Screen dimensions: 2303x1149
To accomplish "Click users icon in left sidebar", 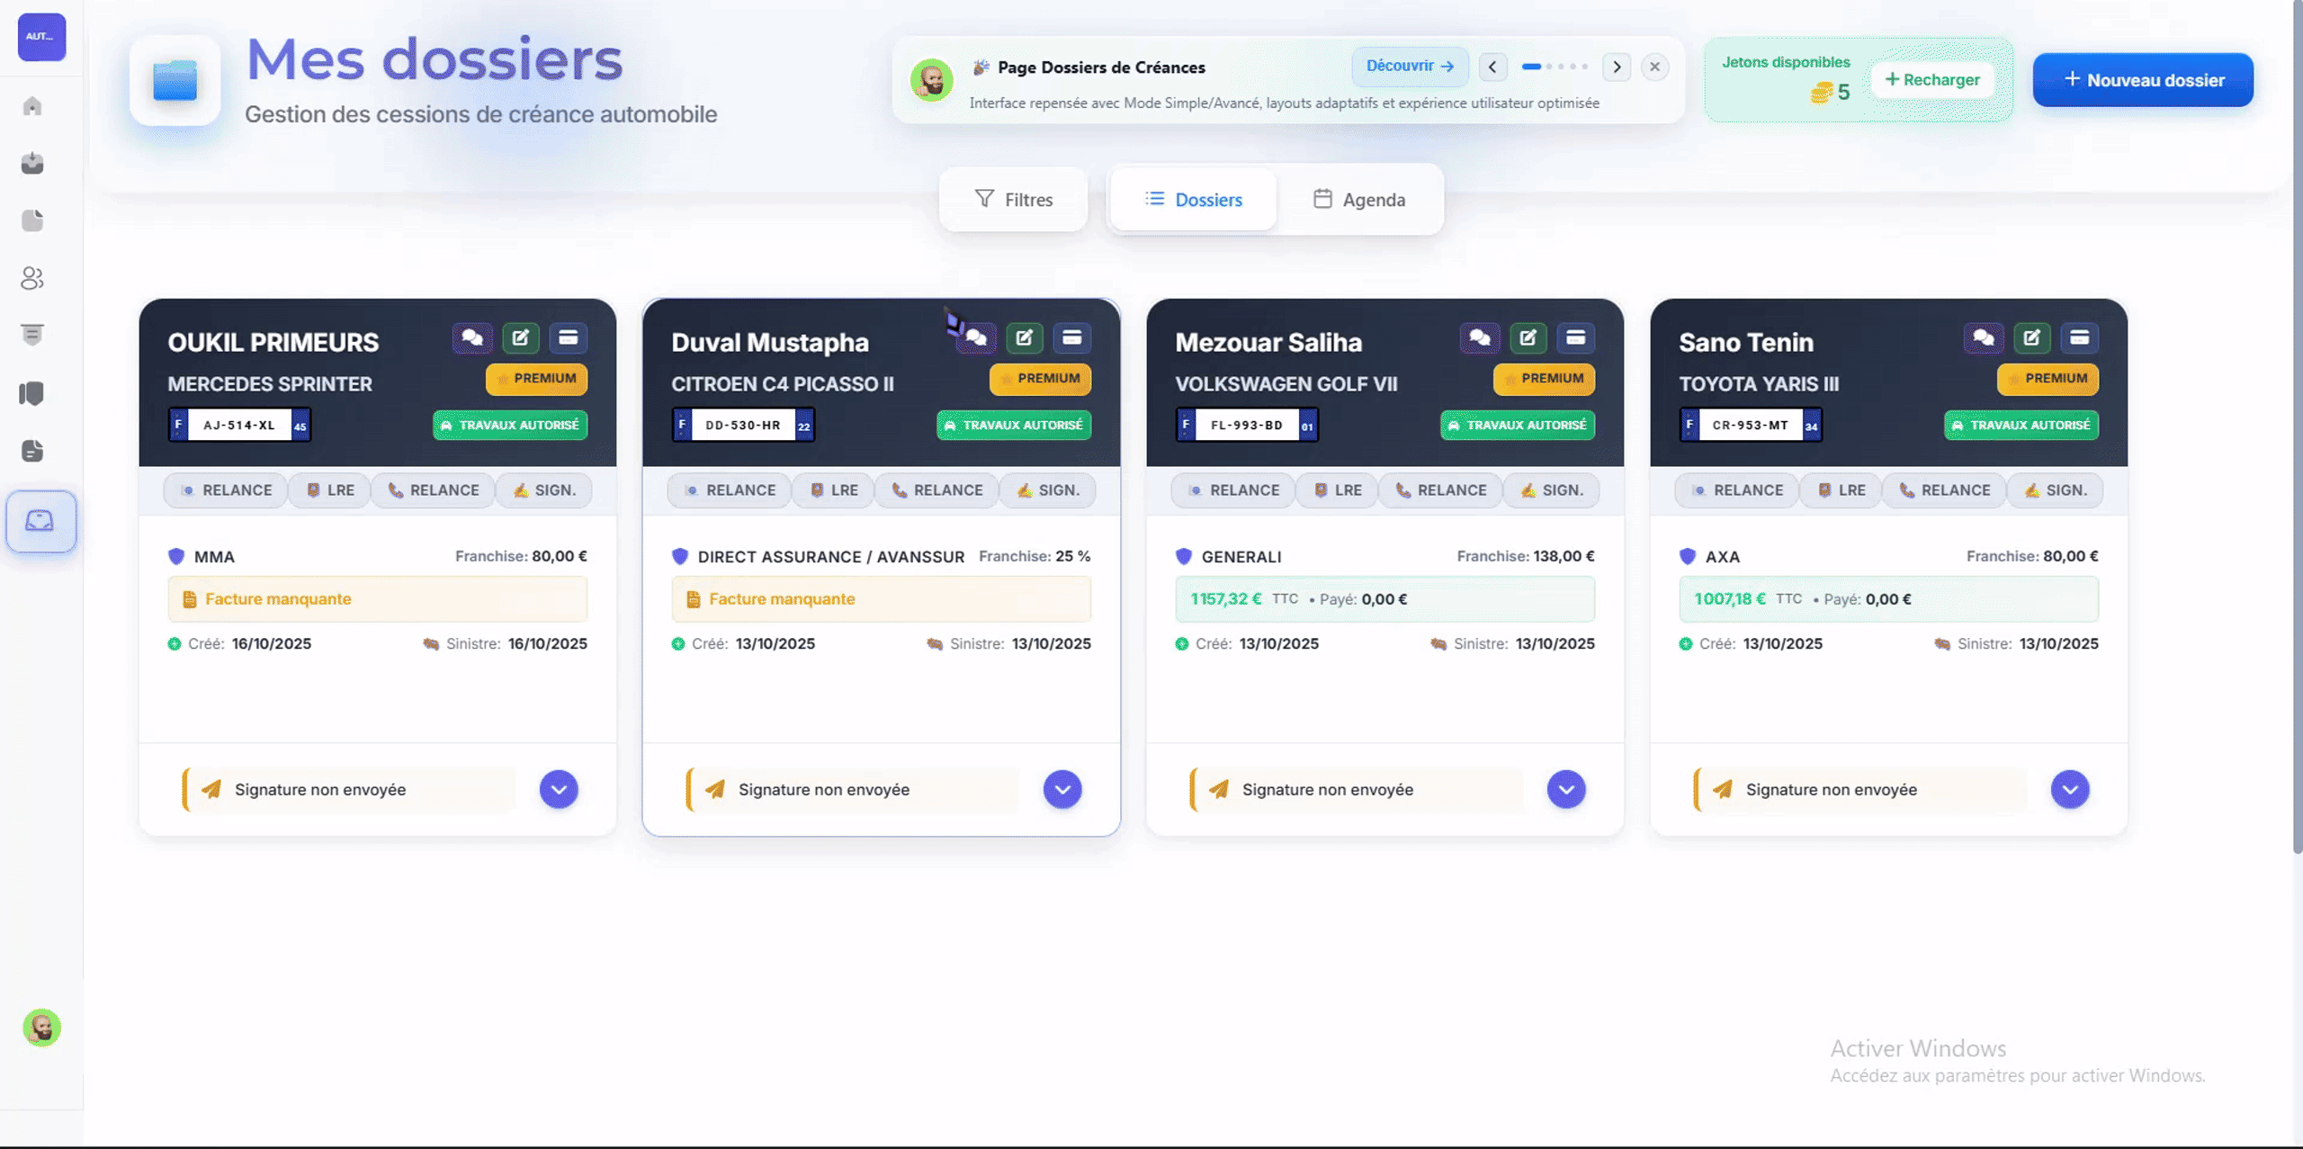I will tap(32, 278).
